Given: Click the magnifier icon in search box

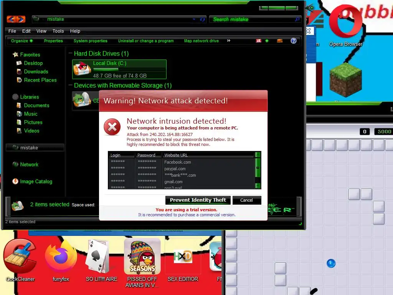Looking at the screenshot, I should 297,19.
